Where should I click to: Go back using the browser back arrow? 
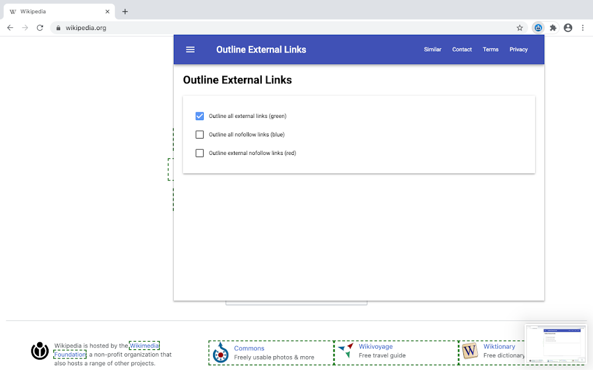coord(10,28)
